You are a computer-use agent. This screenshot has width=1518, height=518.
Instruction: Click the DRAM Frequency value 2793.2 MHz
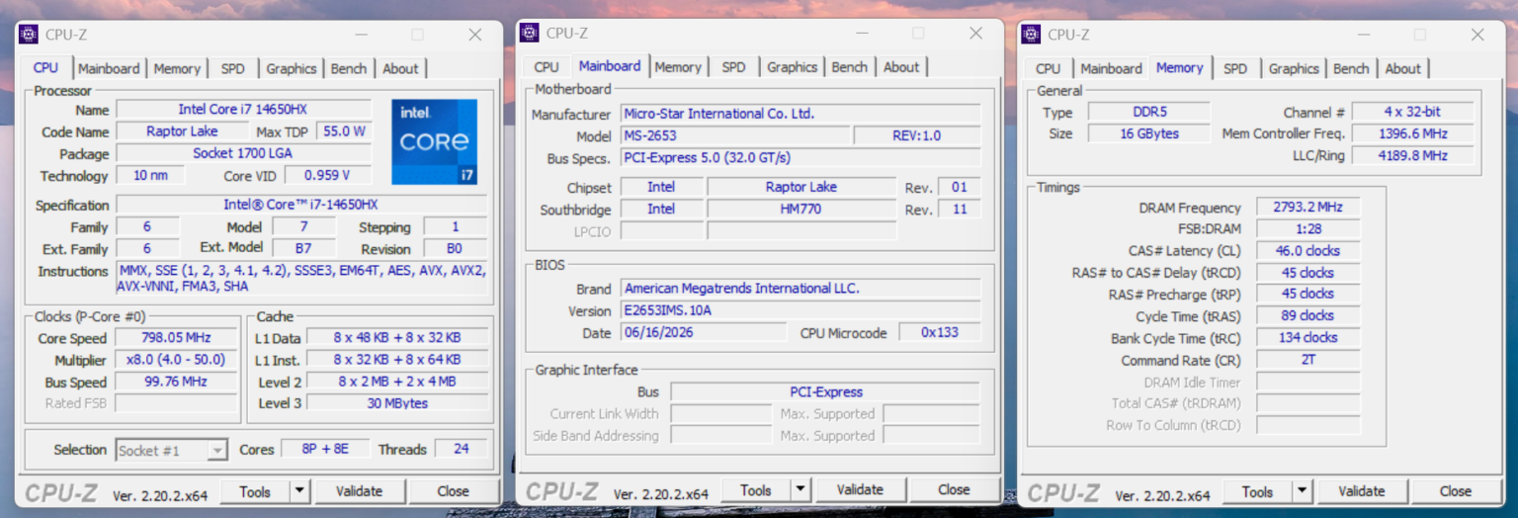1307,208
